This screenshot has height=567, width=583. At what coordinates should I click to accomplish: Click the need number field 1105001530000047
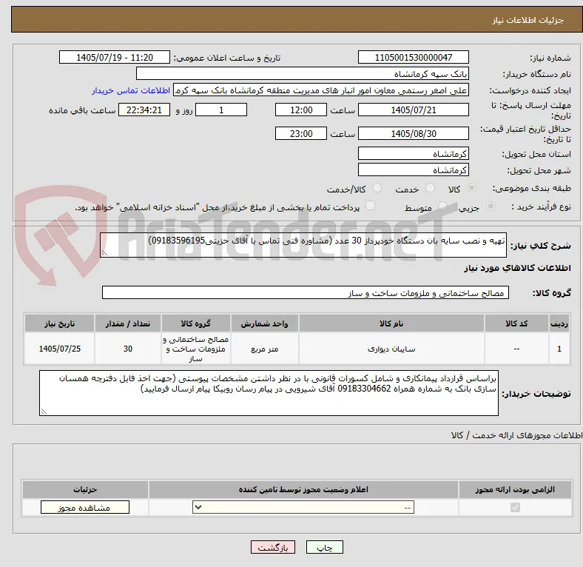click(413, 57)
